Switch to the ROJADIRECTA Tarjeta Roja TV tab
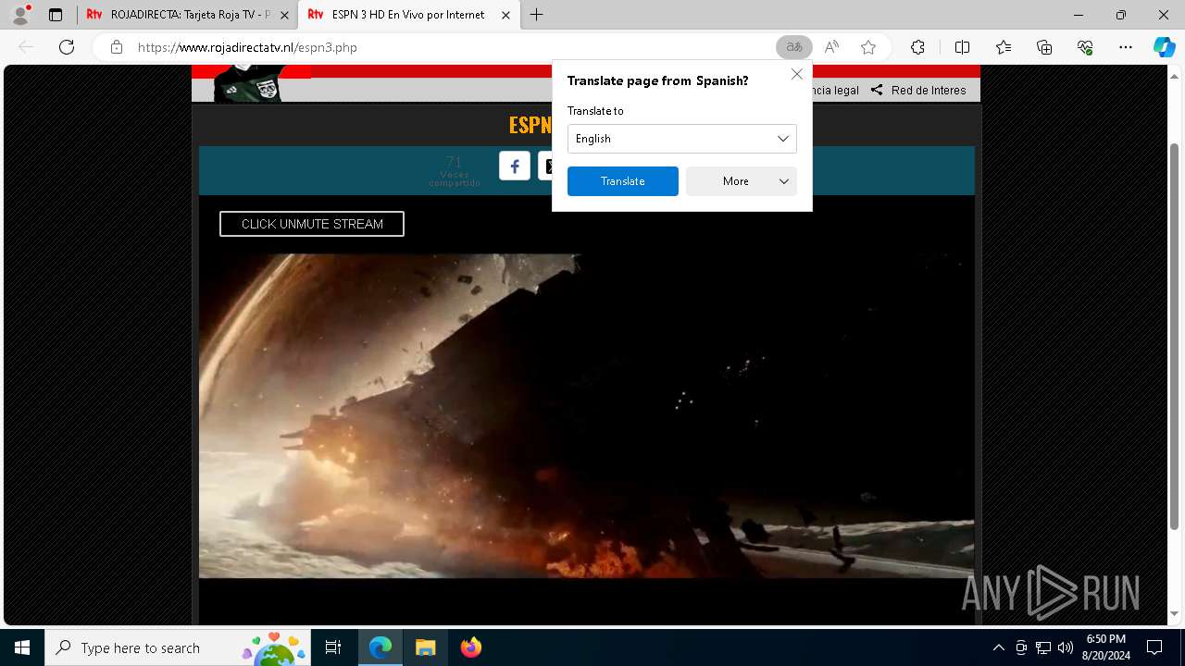1185x666 pixels. (188, 15)
